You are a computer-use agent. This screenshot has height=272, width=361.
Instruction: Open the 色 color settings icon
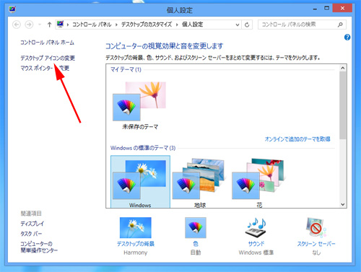[196, 228]
